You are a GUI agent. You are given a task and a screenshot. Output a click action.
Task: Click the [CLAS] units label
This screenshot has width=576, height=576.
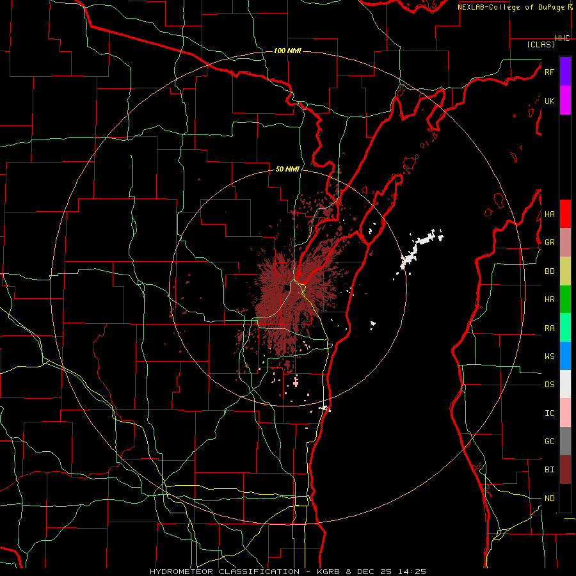click(x=540, y=45)
